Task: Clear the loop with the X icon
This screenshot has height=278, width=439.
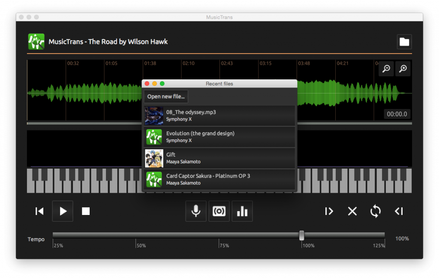Action: 352,211
